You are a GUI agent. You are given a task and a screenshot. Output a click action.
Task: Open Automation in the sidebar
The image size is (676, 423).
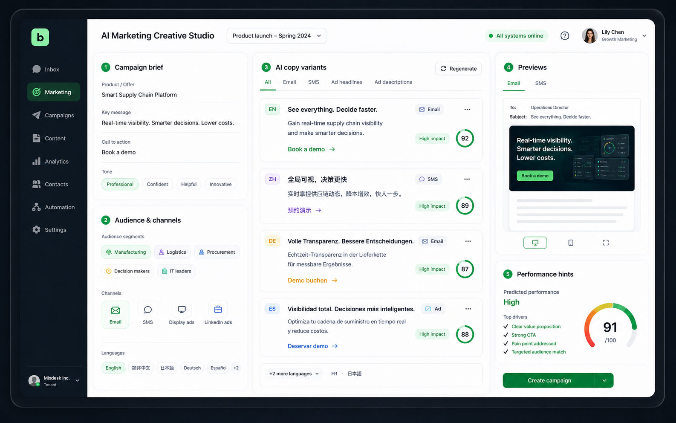coord(53,207)
